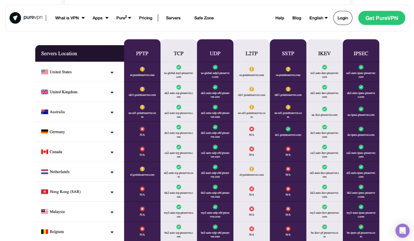414x241 pixels.
Task: Open the Pure² dropdown menu
Action: (x=124, y=18)
